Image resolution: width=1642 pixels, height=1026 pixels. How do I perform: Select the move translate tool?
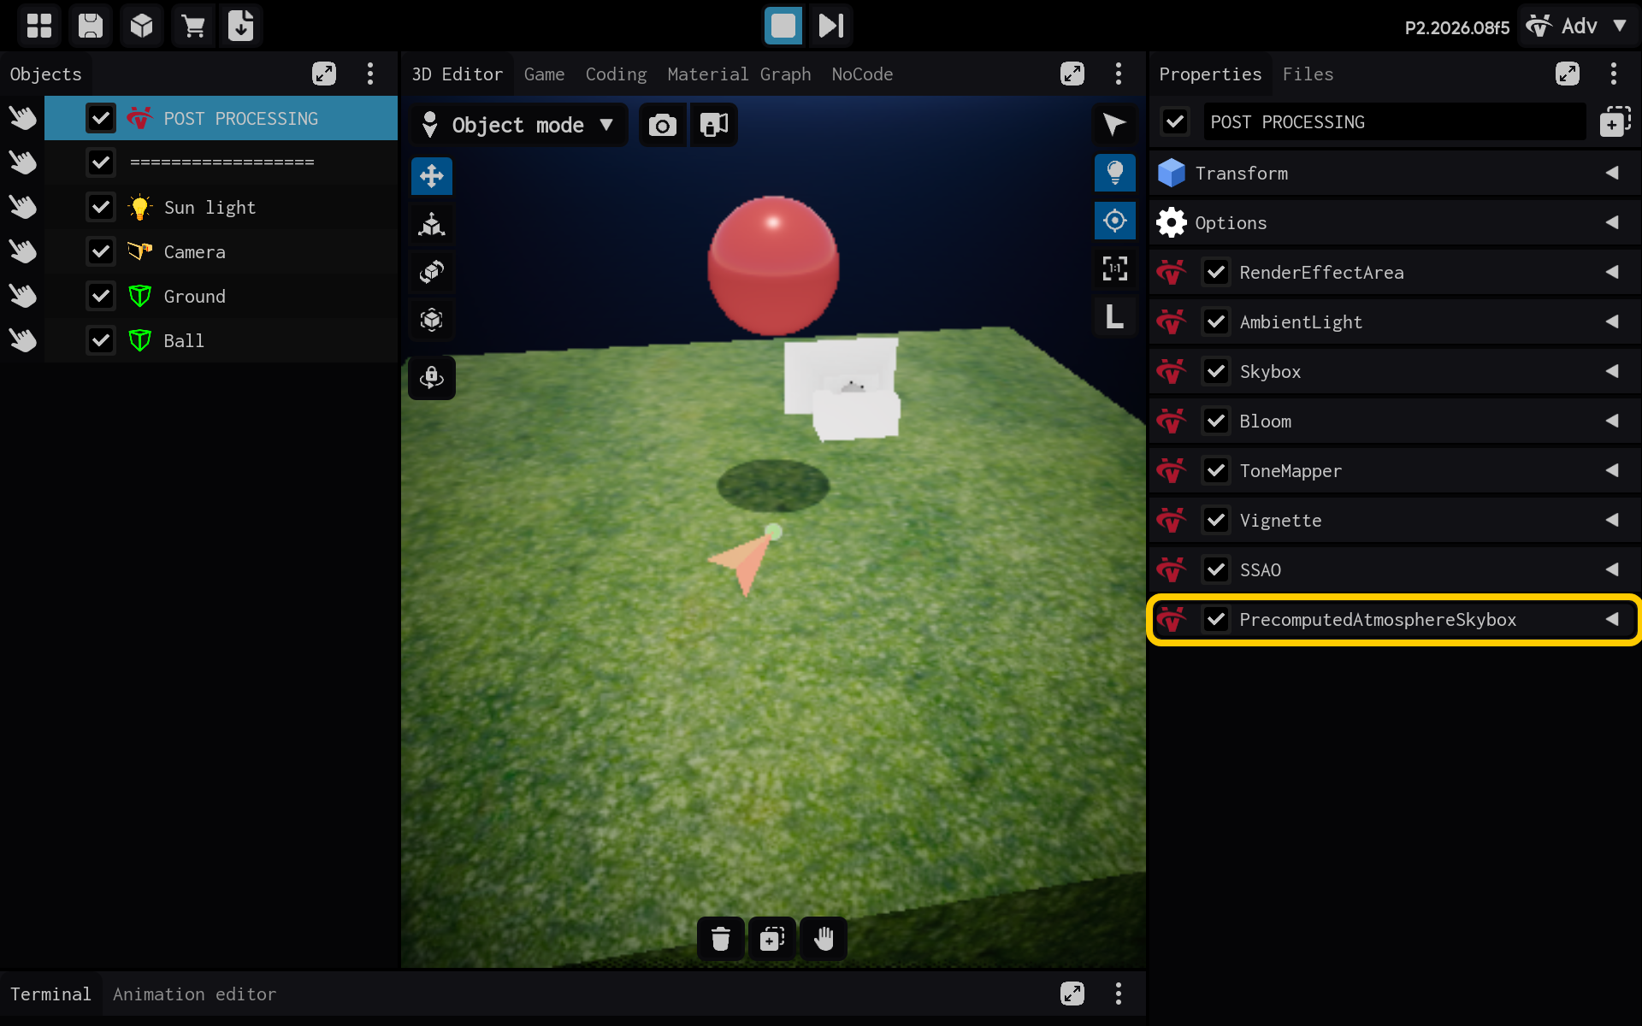(432, 176)
